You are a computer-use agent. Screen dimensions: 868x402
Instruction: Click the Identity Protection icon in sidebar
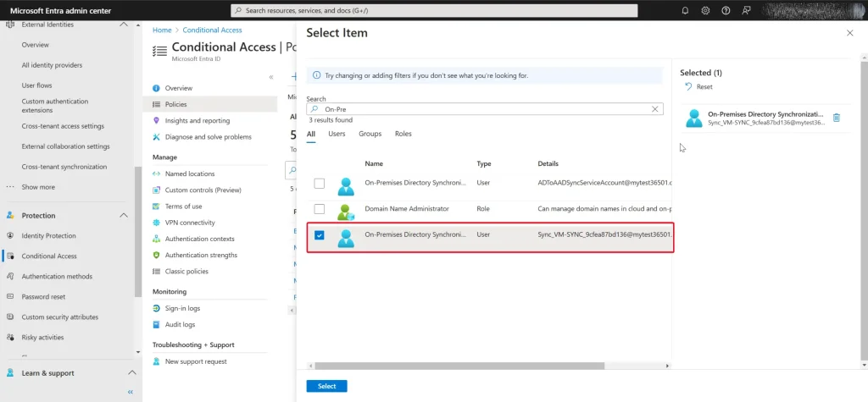coord(10,235)
